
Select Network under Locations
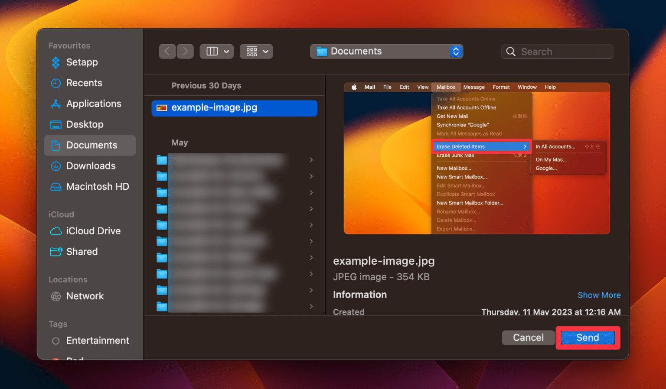85,296
